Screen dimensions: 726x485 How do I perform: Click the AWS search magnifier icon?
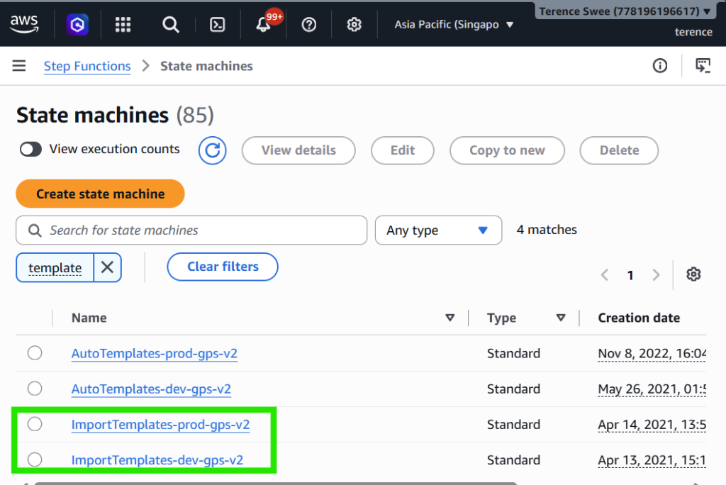pos(170,25)
